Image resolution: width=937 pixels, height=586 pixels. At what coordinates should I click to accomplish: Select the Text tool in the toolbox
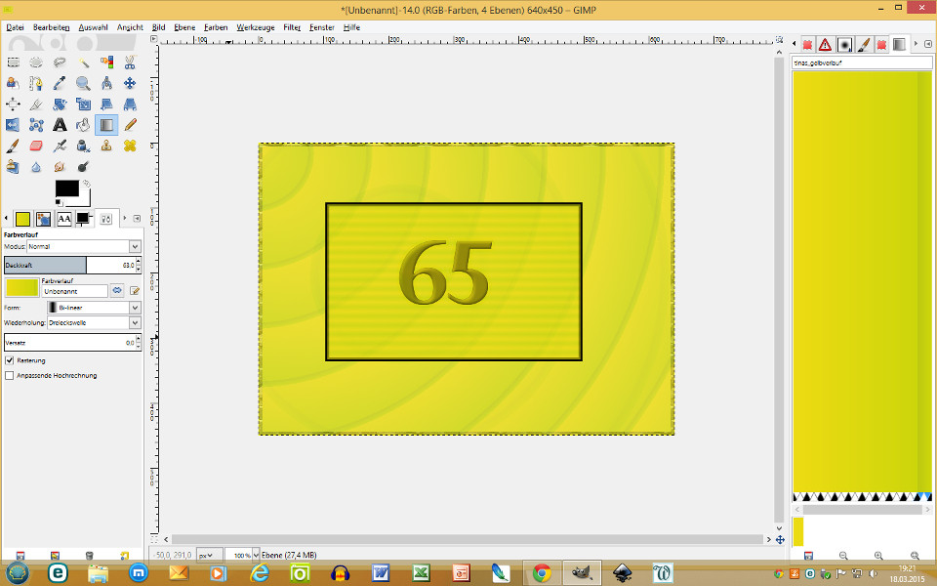tap(60, 124)
